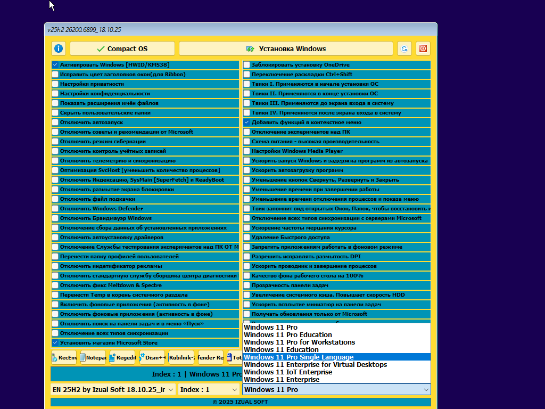Viewport: 545px width, 409px height.
Task: Launch the Rubilnik tool button
Action: pyautogui.click(x=181, y=358)
